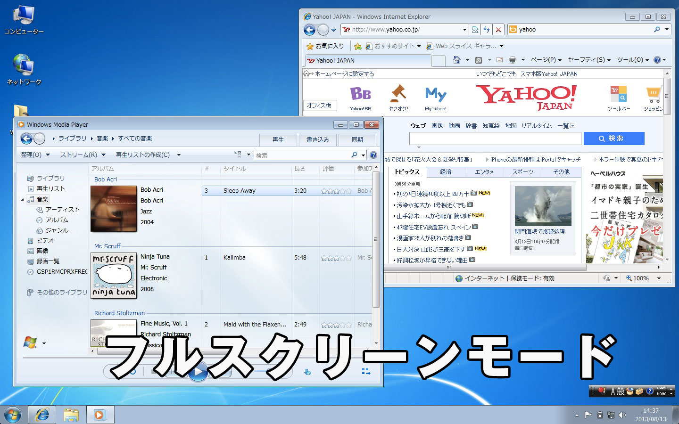This screenshot has width=679, height=424.
Task: Click the IME help question mark icon
Action: click(649, 391)
